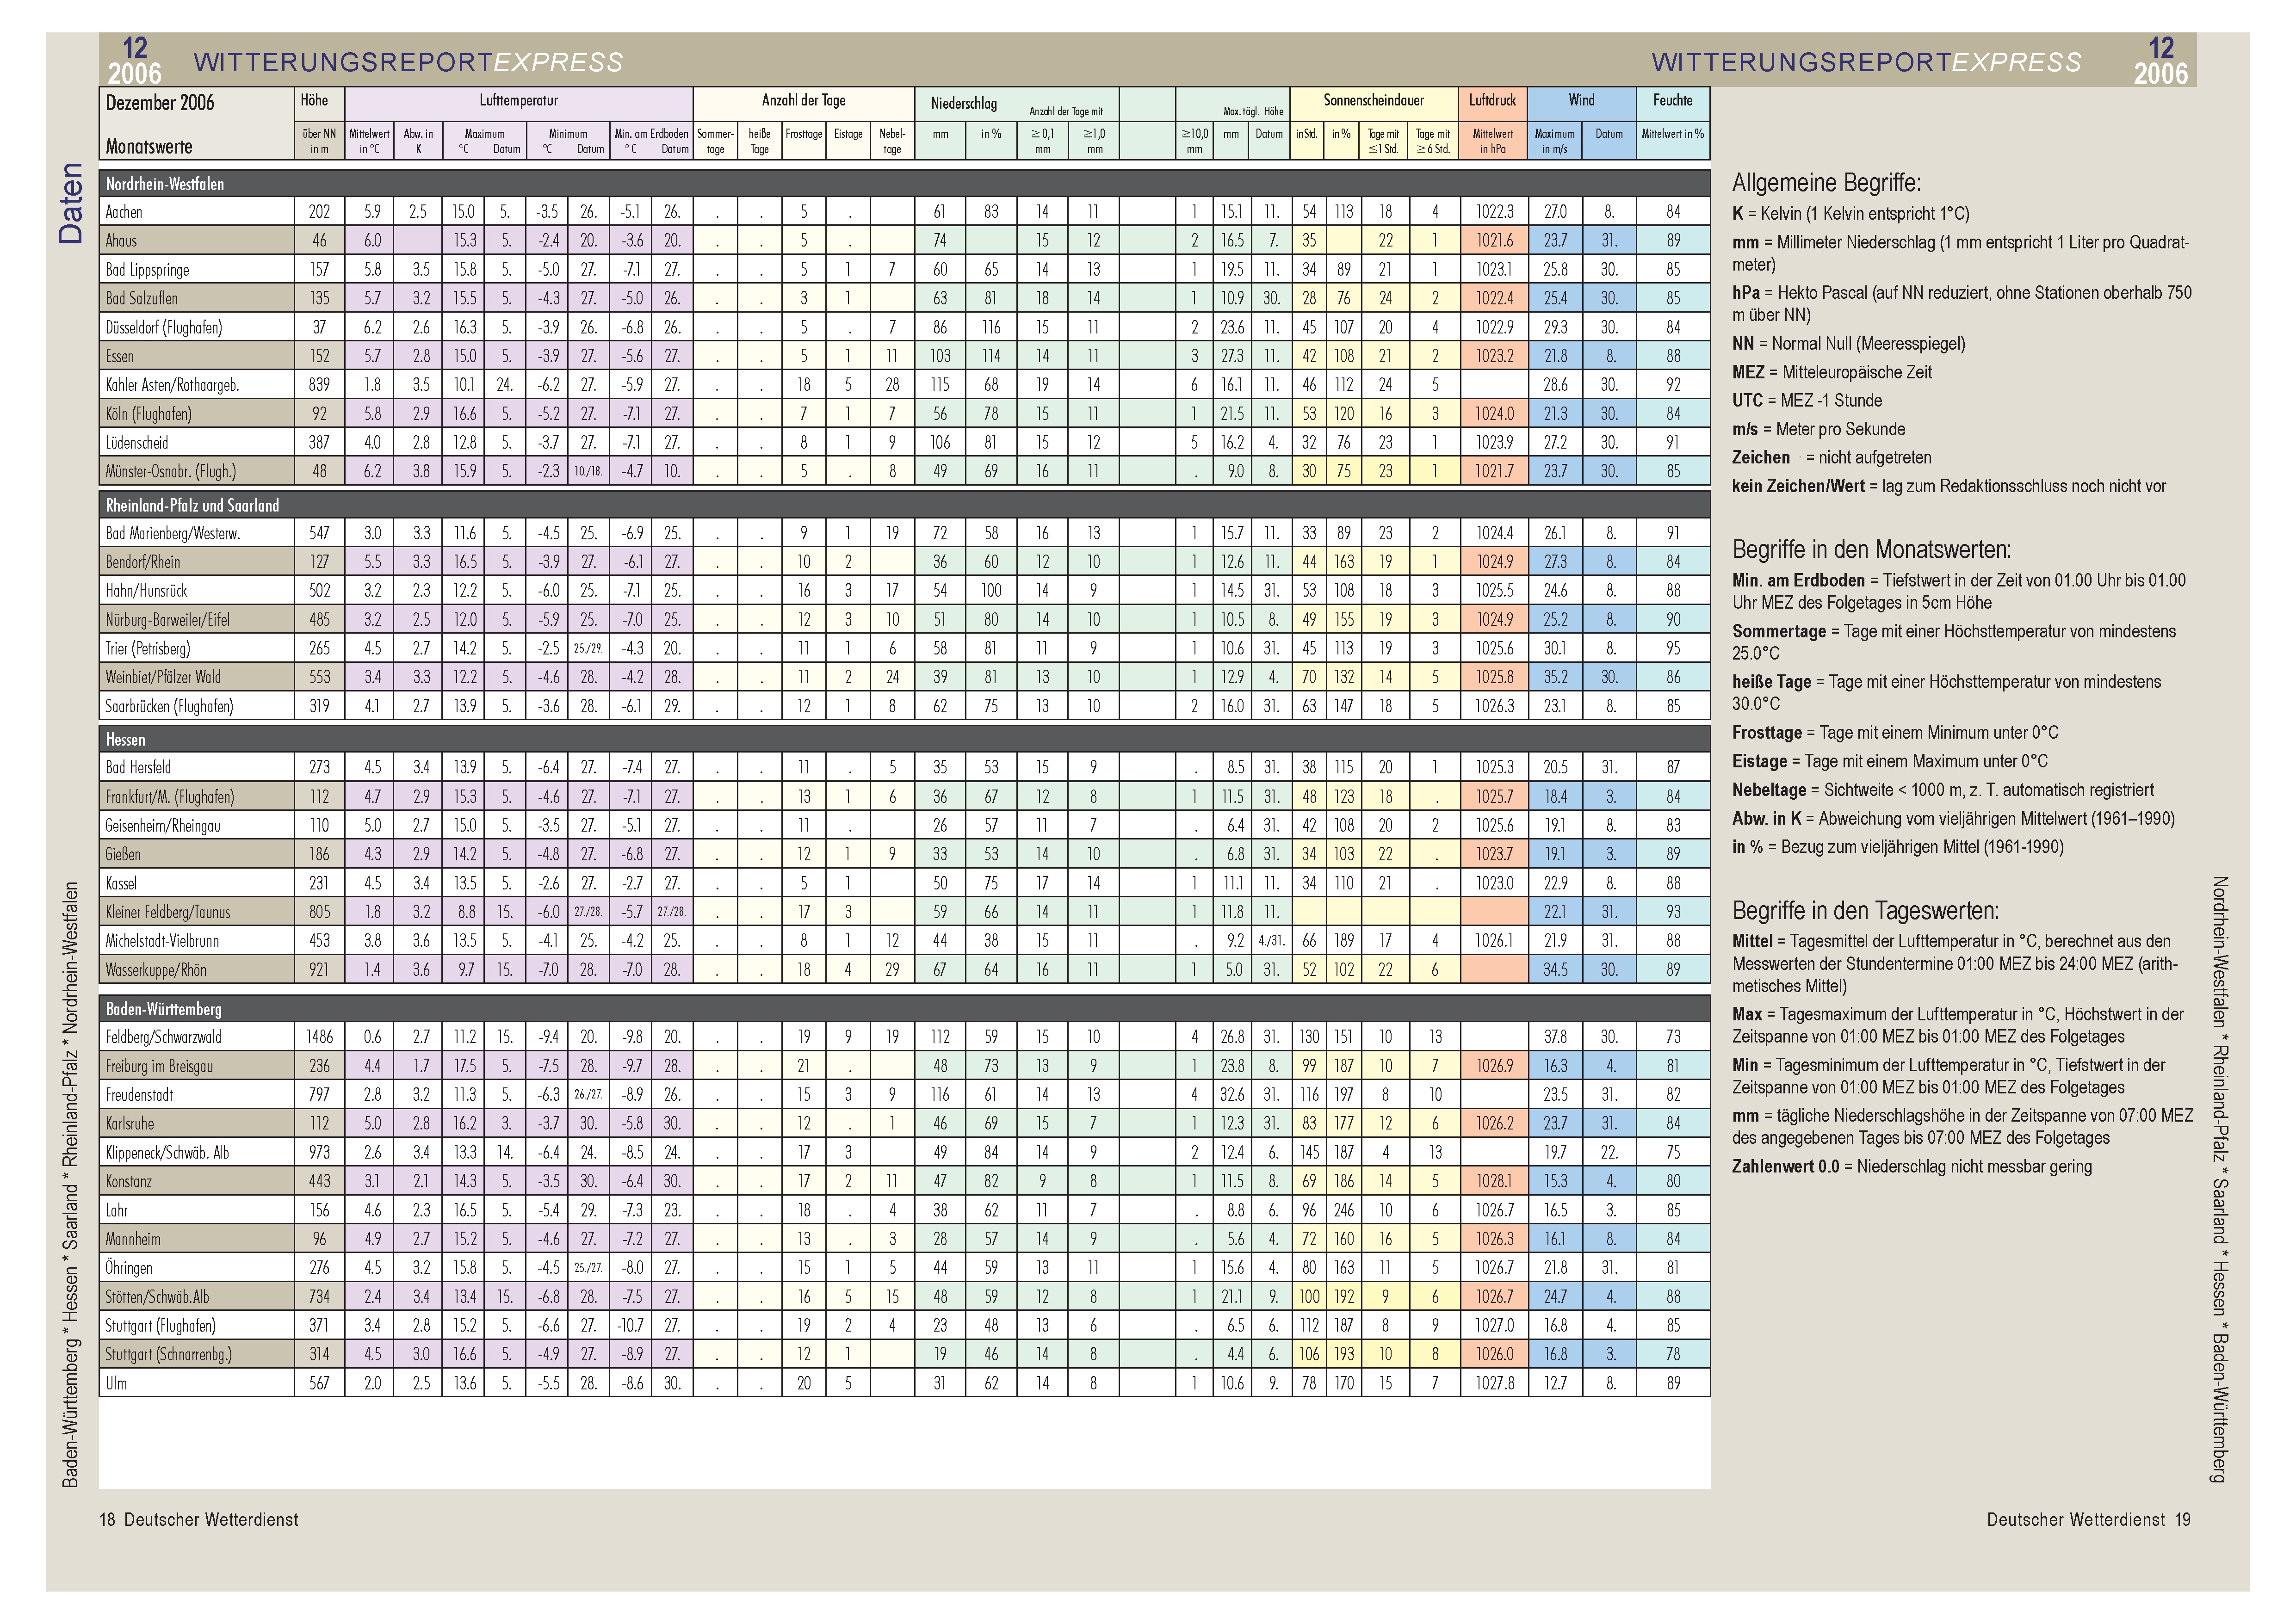Click the 'Höhe' column header
The height and width of the screenshot is (1623, 2296).
(x=314, y=101)
